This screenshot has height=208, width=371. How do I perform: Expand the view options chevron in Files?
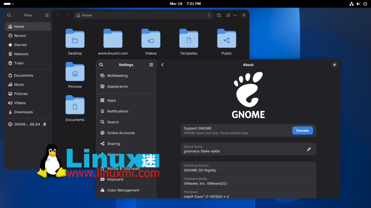(235, 15)
